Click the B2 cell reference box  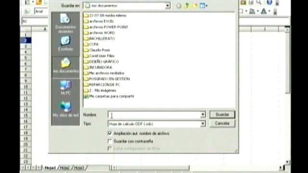coord(34,21)
